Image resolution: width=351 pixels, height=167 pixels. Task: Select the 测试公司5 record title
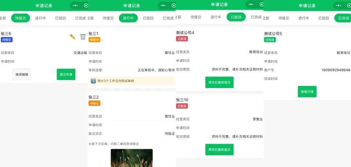click(273, 34)
